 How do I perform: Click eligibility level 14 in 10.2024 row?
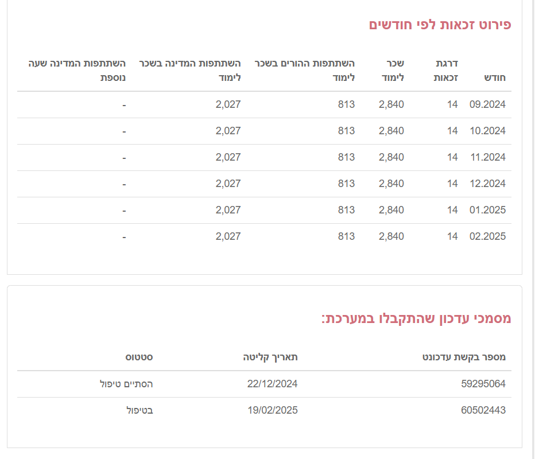(x=452, y=131)
